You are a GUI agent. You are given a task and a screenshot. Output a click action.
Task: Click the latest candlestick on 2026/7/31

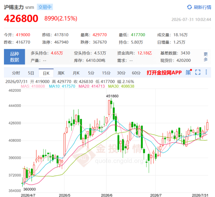tap(207, 126)
